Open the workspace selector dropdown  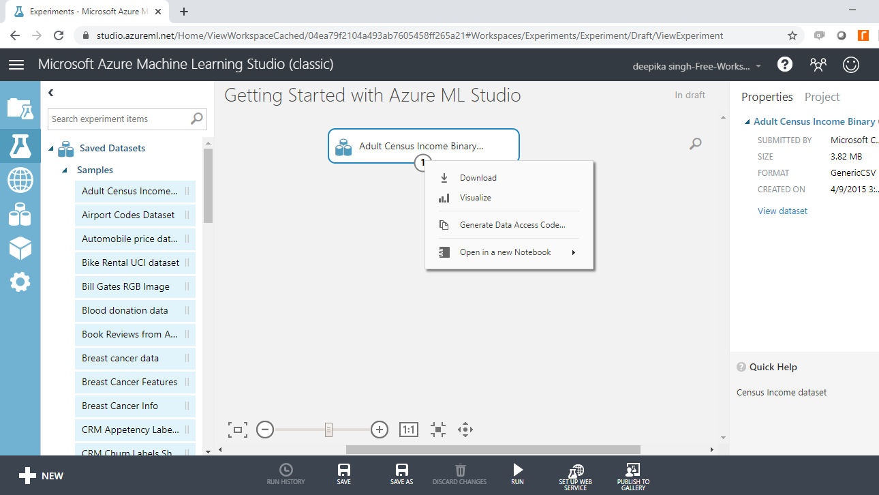coord(698,66)
